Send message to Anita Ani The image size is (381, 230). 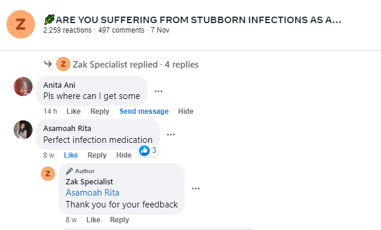click(144, 111)
